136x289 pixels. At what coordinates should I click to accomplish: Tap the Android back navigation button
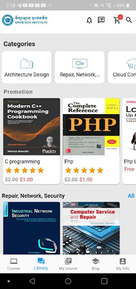[32, 281]
